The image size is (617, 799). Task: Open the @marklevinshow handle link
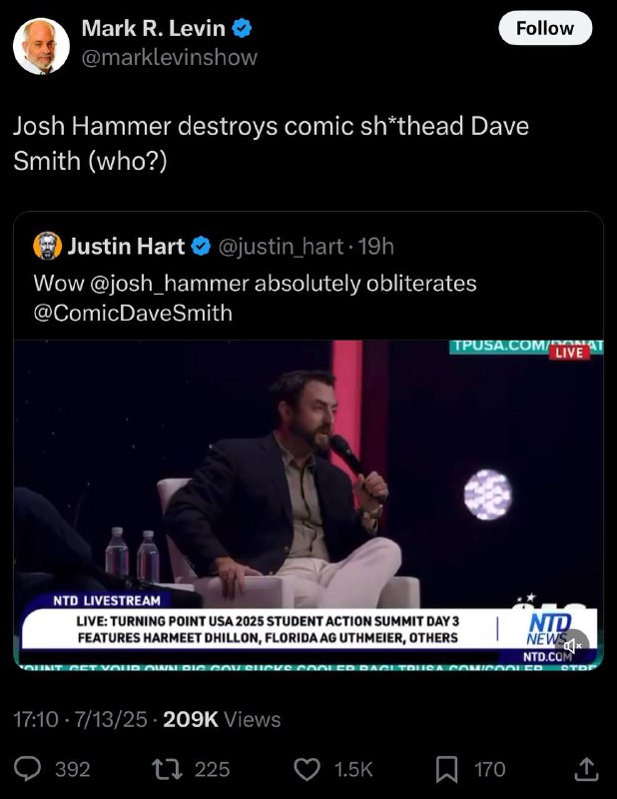click(x=170, y=57)
